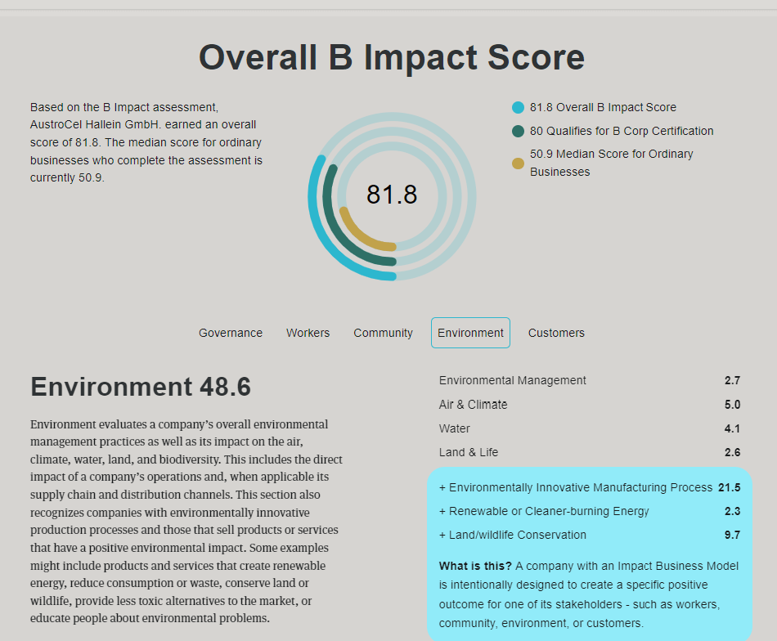777x641 pixels.
Task: Click the Land/wildlife Conservation score 9.7
Action: [732, 535]
